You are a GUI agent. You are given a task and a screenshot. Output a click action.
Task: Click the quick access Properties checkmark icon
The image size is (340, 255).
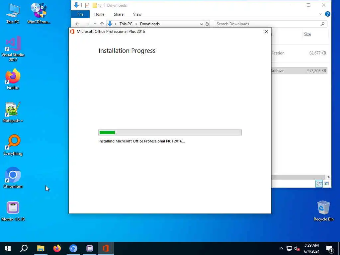click(87, 5)
